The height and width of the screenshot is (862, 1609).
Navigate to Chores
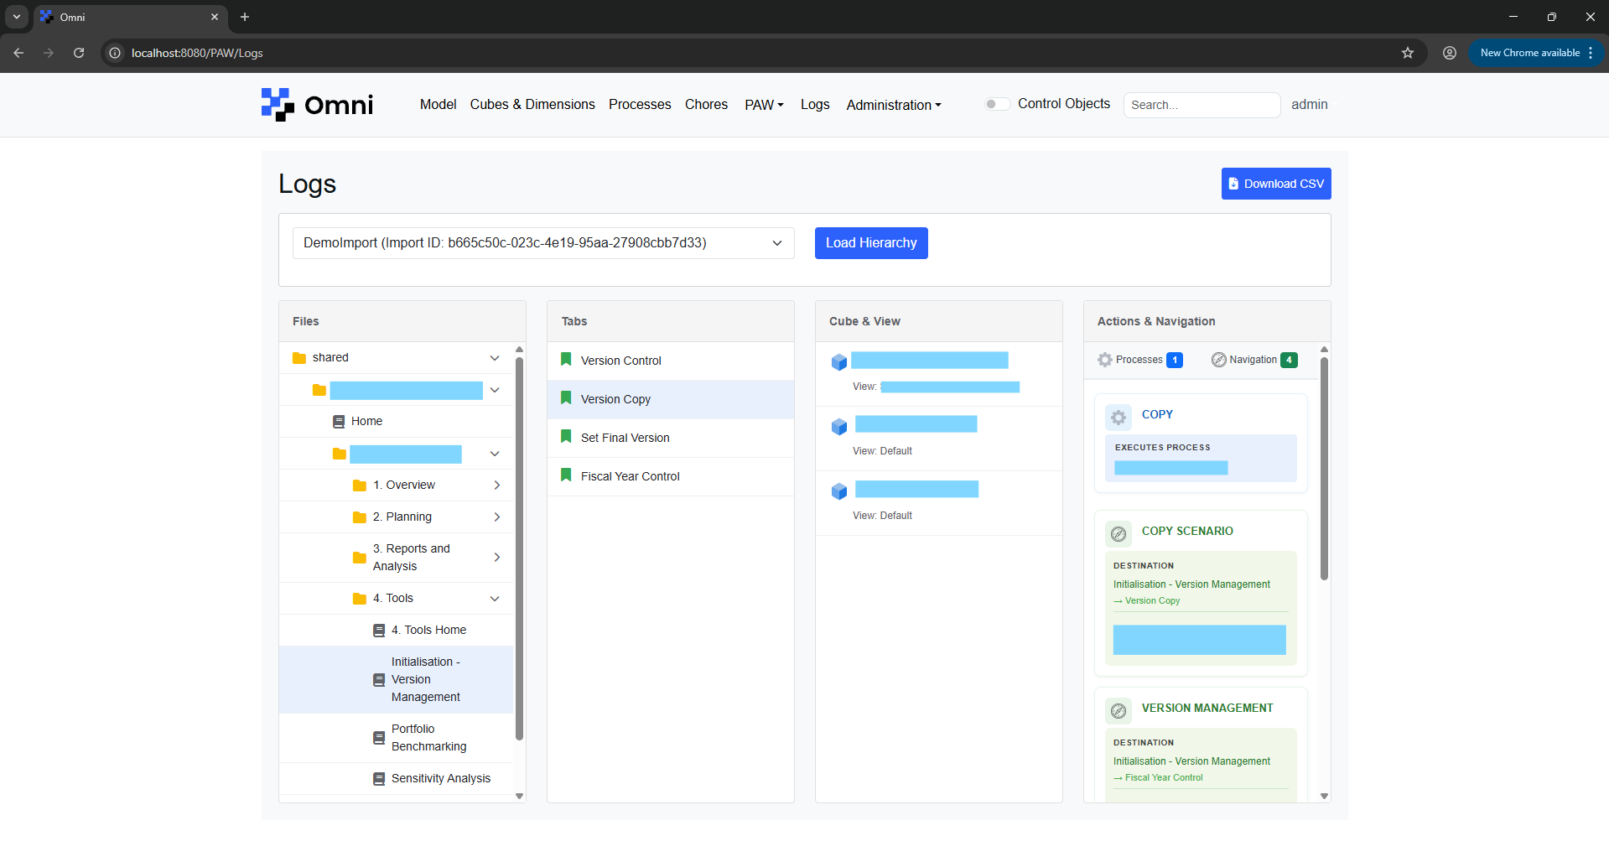click(706, 105)
